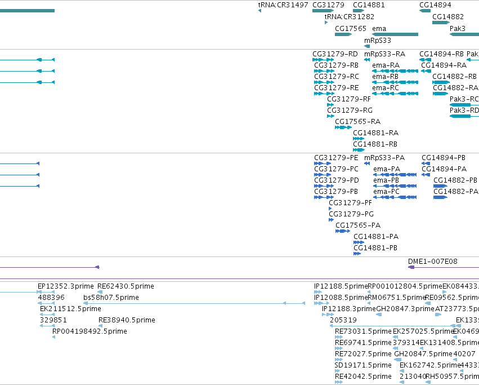Click the Pak3 gene label
This screenshot has width=479, height=385.
(x=457, y=29)
